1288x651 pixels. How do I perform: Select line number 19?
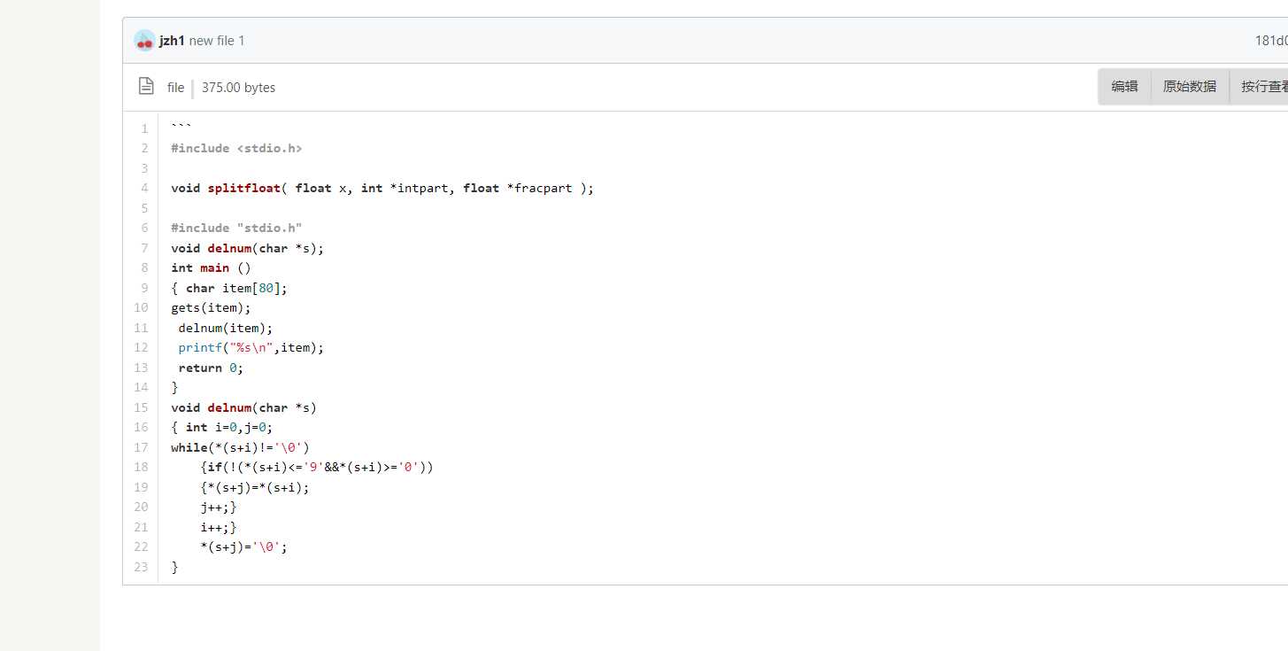point(142,487)
